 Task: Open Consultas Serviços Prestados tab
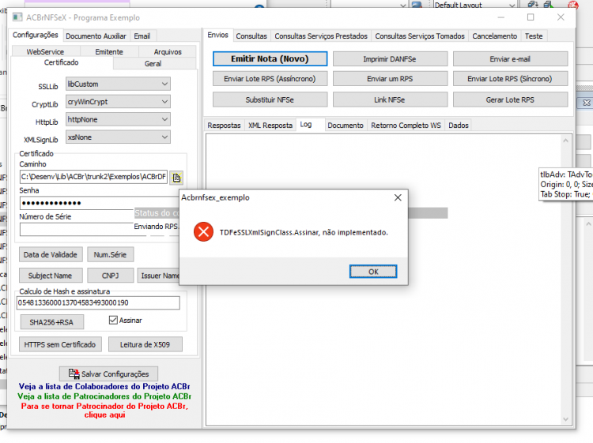[321, 36]
